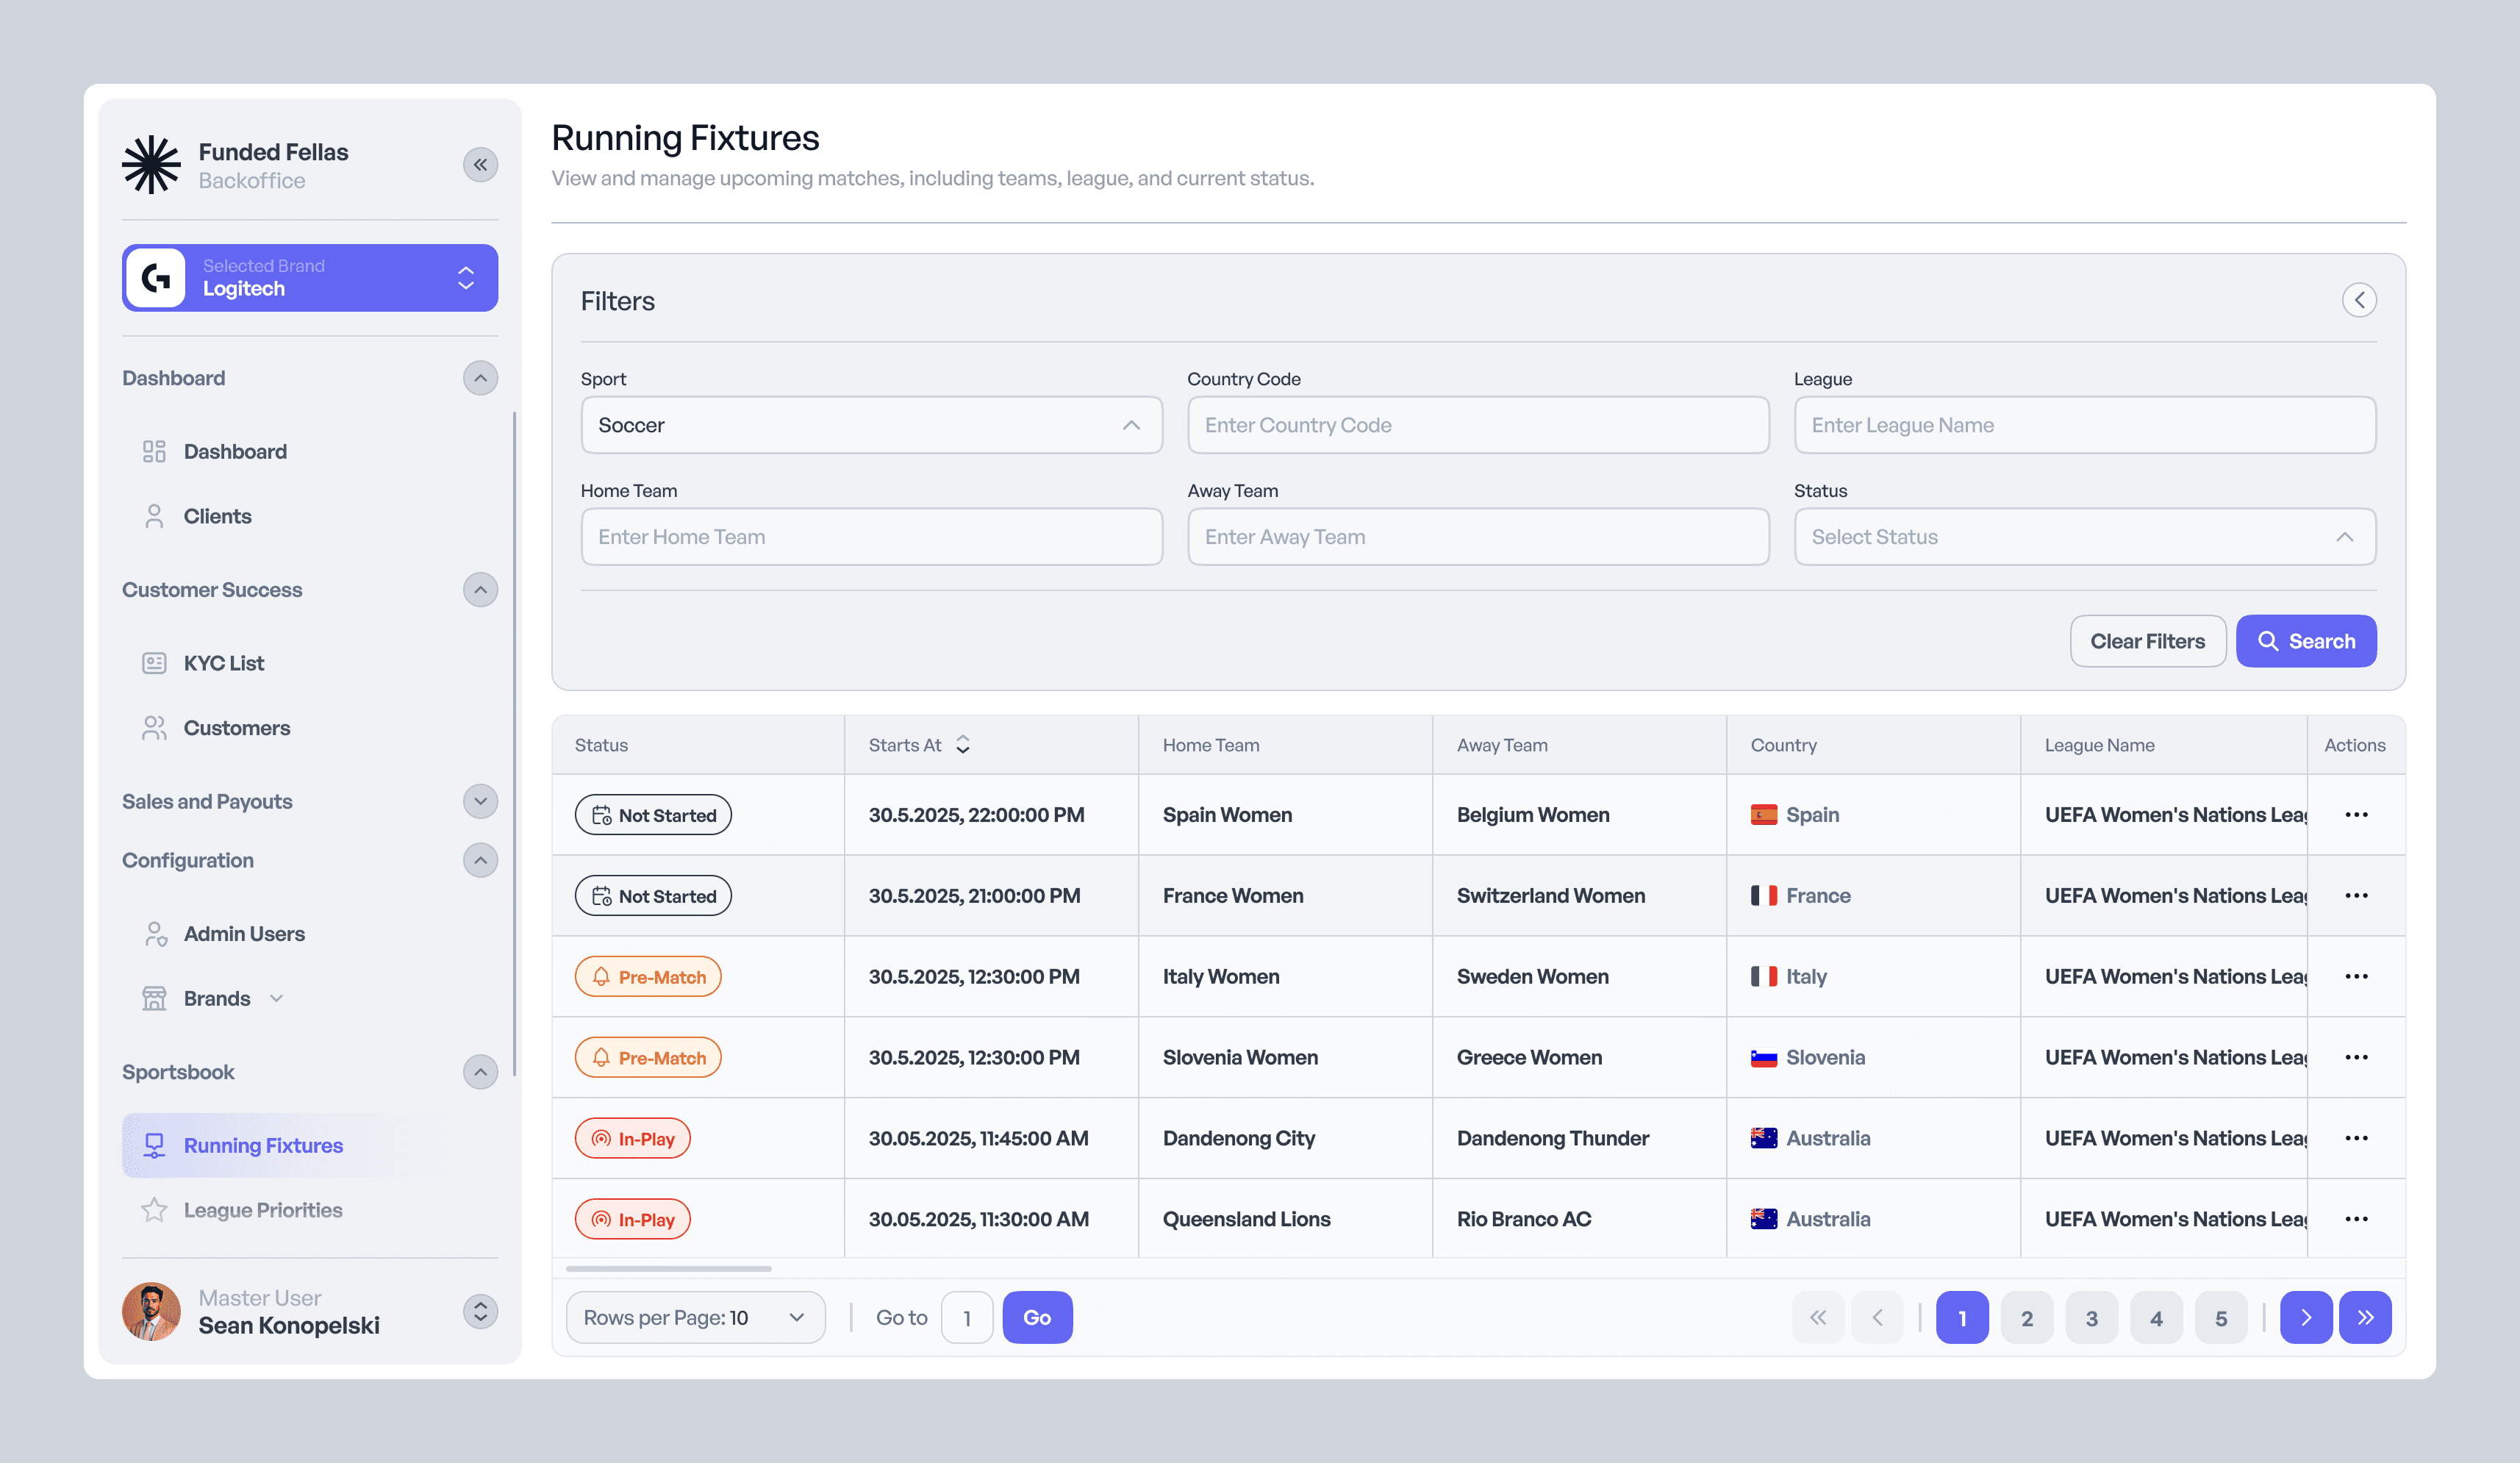Go to next page arrow
2520x1463 pixels.
[2305, 1317]
